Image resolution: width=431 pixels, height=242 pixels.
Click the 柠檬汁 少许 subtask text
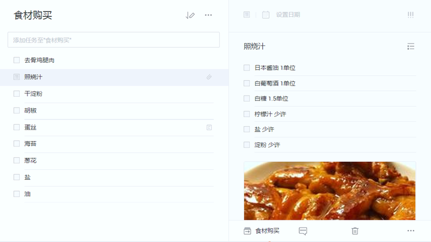[x=270, y=114]
